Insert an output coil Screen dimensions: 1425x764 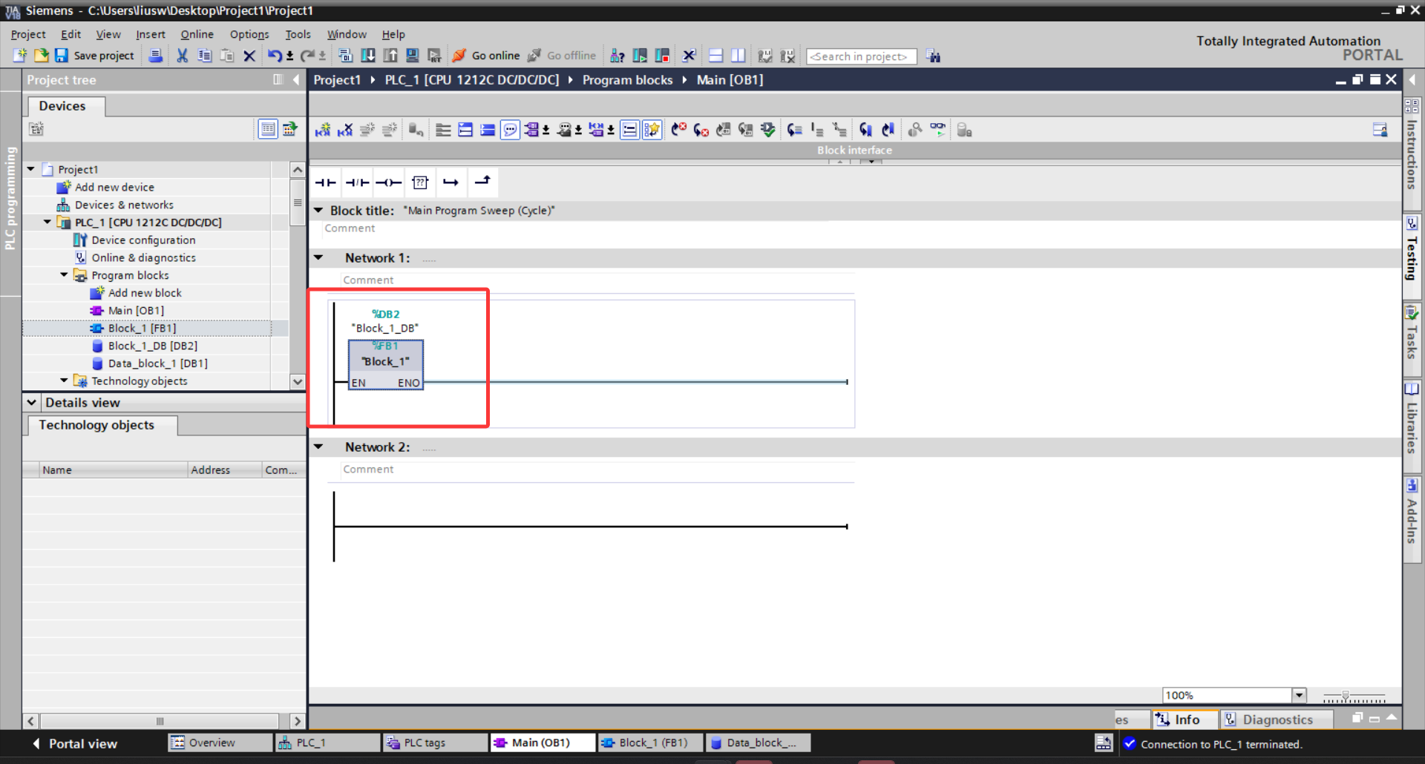[x=388, y=182]
